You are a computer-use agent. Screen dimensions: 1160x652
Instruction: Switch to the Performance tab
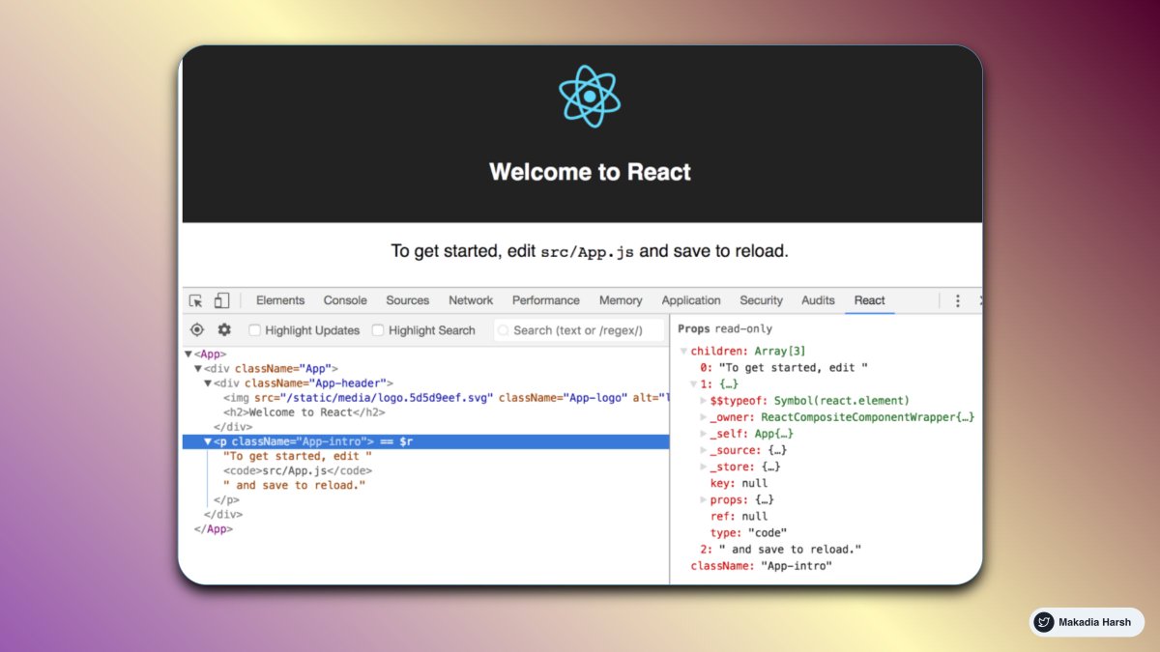[x=546, y=300]
